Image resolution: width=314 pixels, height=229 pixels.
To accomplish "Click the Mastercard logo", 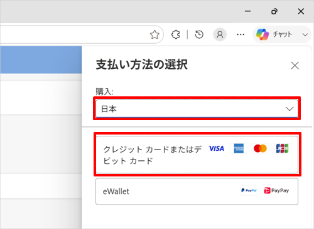I will pos(260,148).
